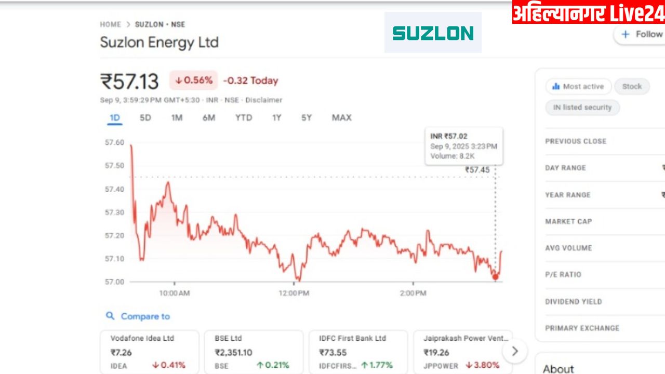Click Vodafone Idea down arrow indicator

tap(155, 365)
